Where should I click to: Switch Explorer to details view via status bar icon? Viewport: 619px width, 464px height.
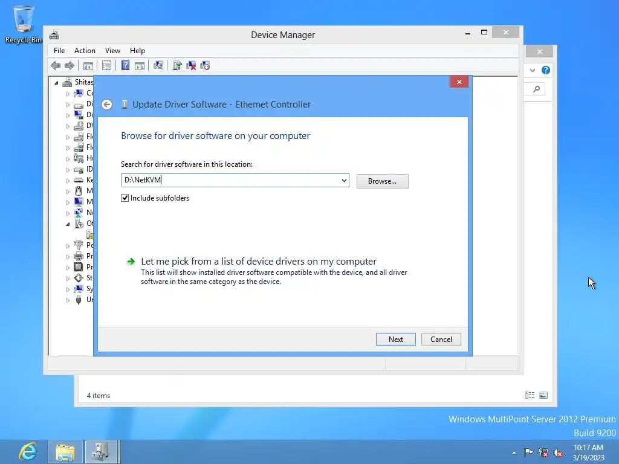pos(530,395)
